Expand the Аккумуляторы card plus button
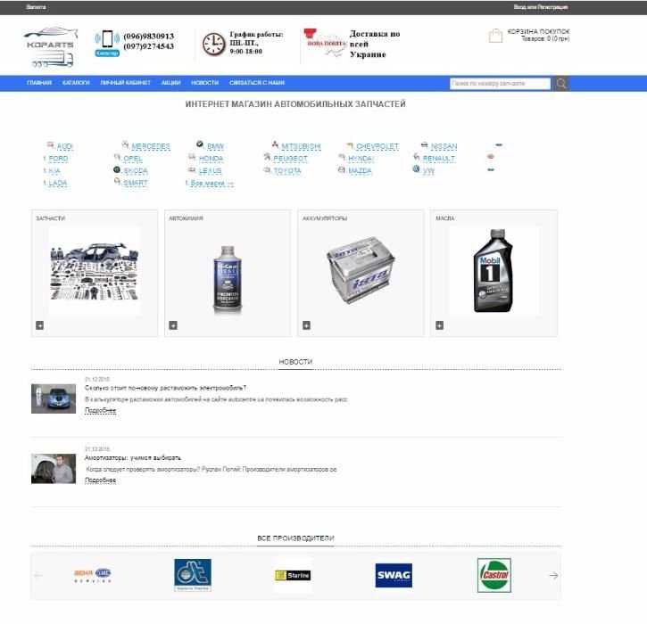 (x=307, y=325)
